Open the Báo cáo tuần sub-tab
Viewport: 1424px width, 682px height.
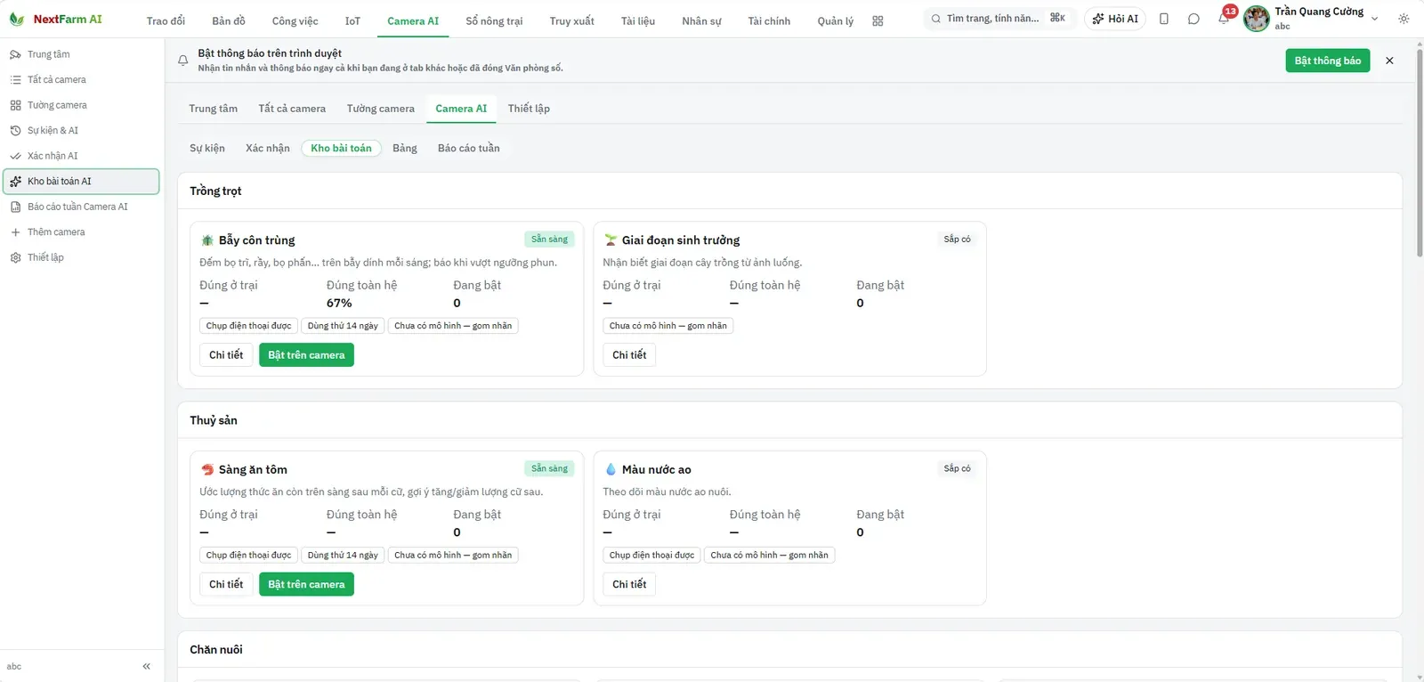tap(469, 149)
